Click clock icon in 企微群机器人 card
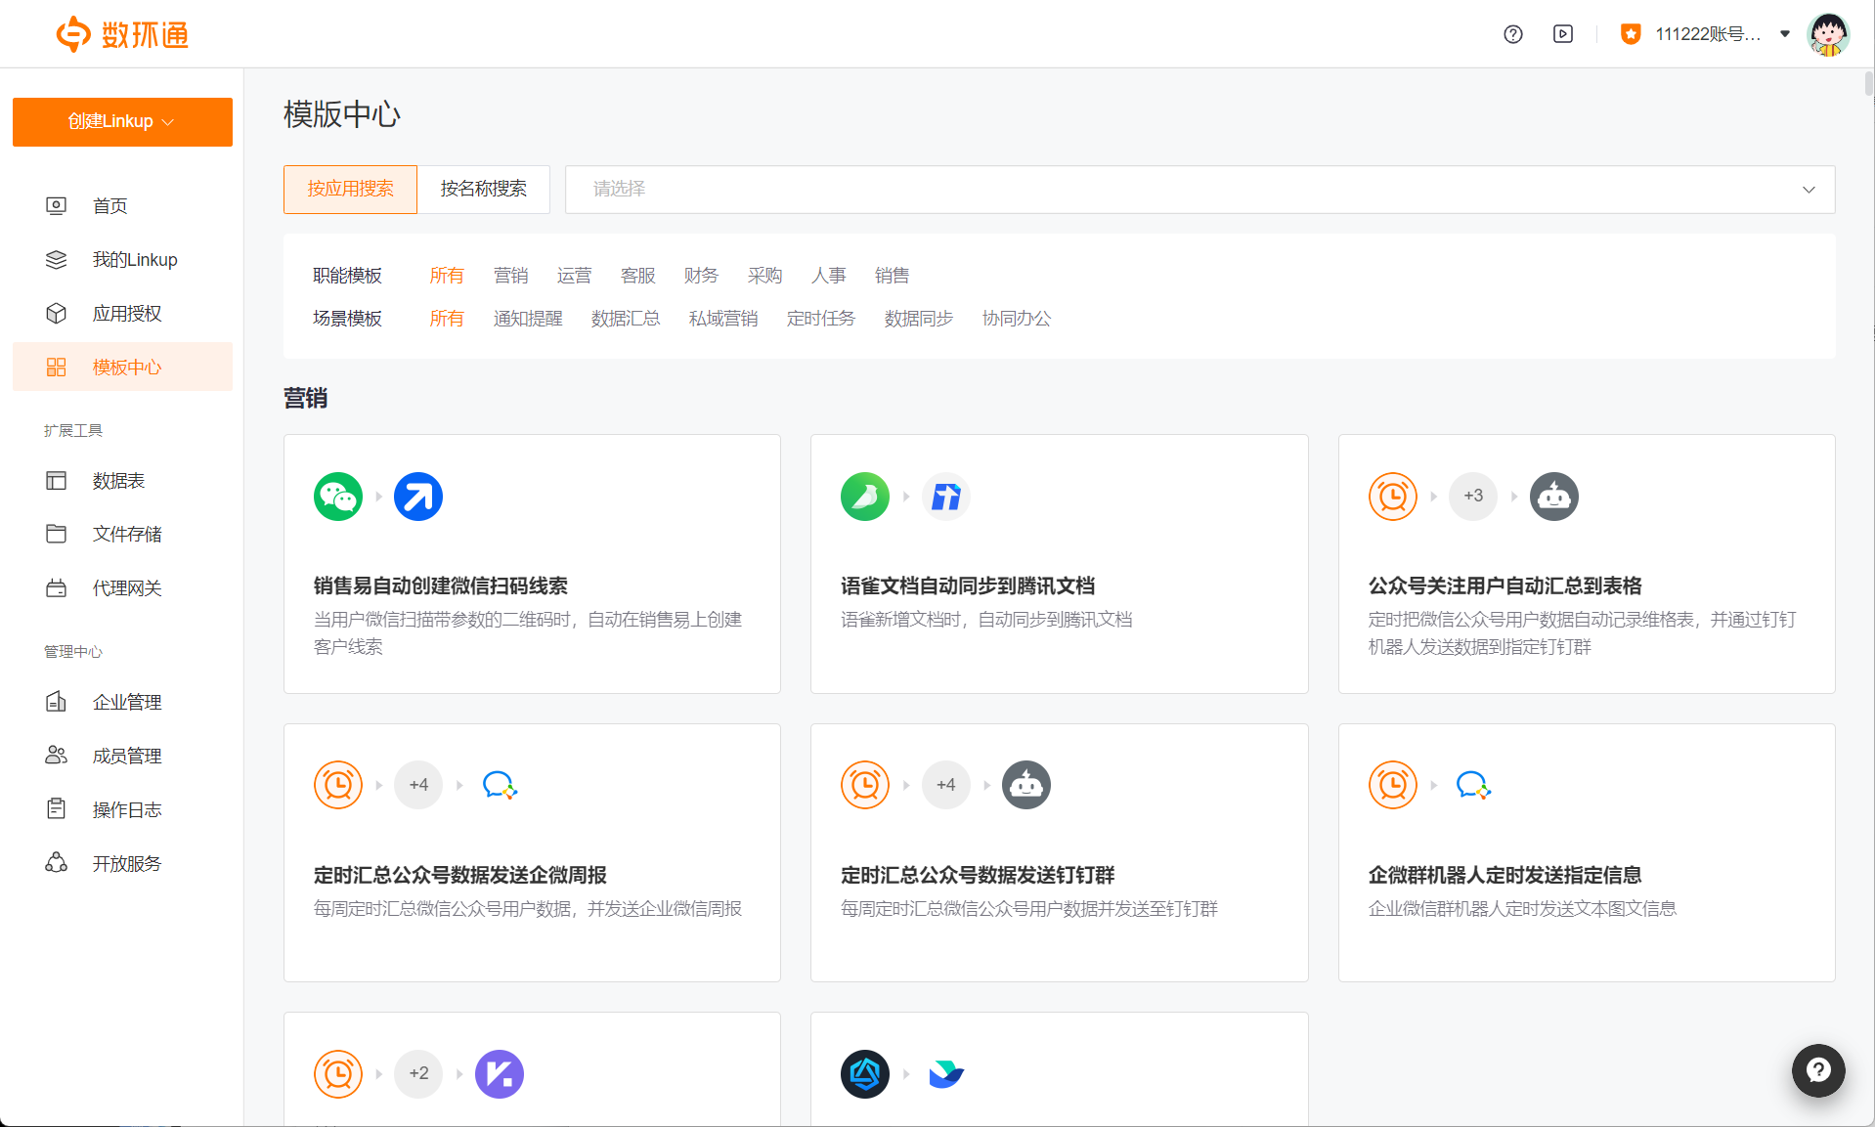This screenshot has height=1127, width=1875. click(x=1393, y=785)
